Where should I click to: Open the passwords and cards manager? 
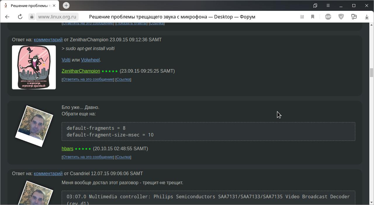(x=354, y=17)
